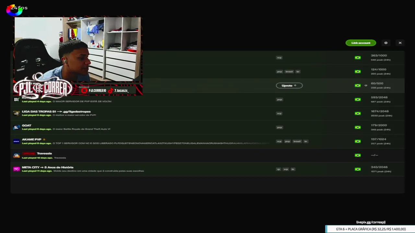
Task: Select the AKAME PVP server name
Action: point(32,139)
